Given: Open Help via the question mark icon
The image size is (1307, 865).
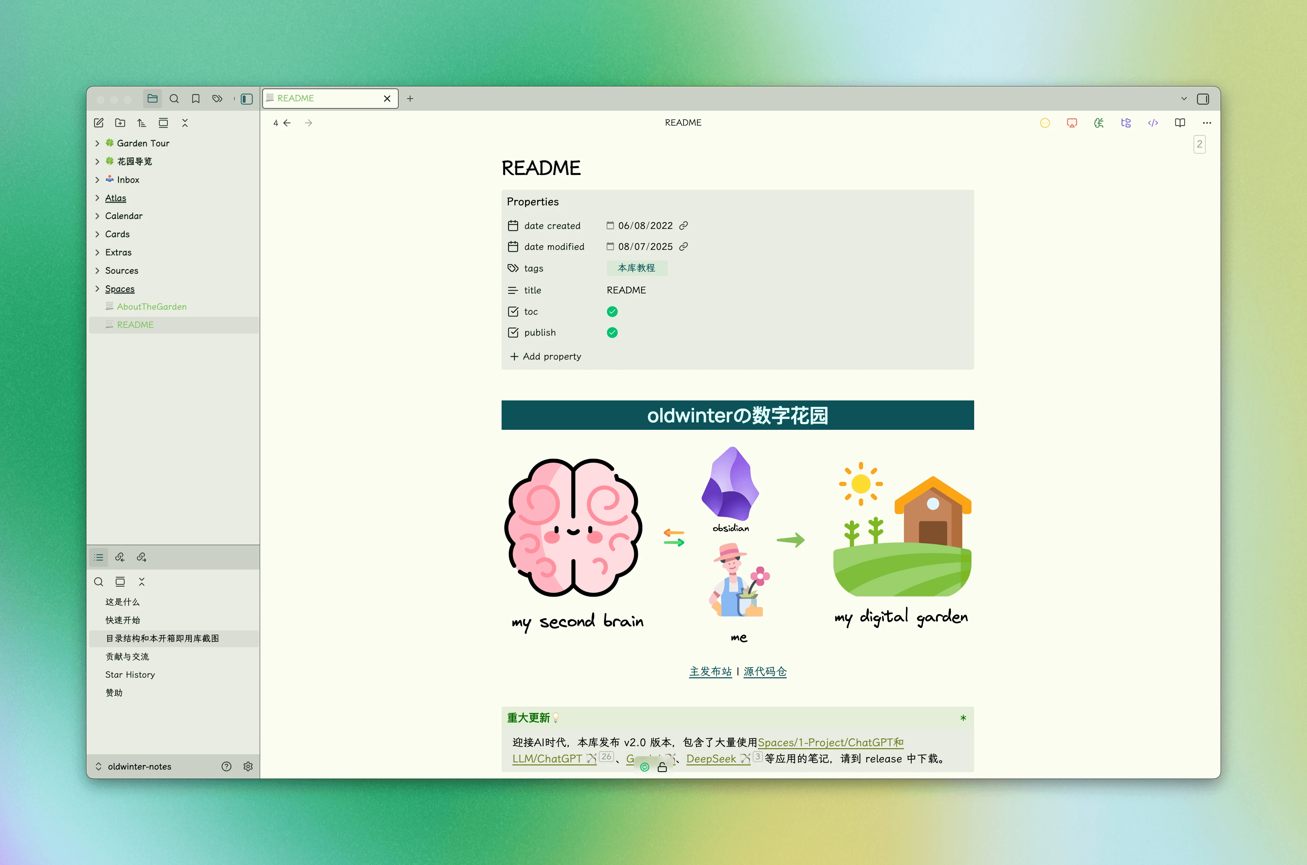Looking at the screenshot, I should pyautogui.click(x=226, y=766).
